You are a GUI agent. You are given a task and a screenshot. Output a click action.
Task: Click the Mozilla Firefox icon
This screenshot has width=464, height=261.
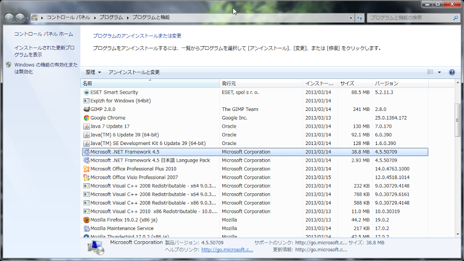pos(86,220)
